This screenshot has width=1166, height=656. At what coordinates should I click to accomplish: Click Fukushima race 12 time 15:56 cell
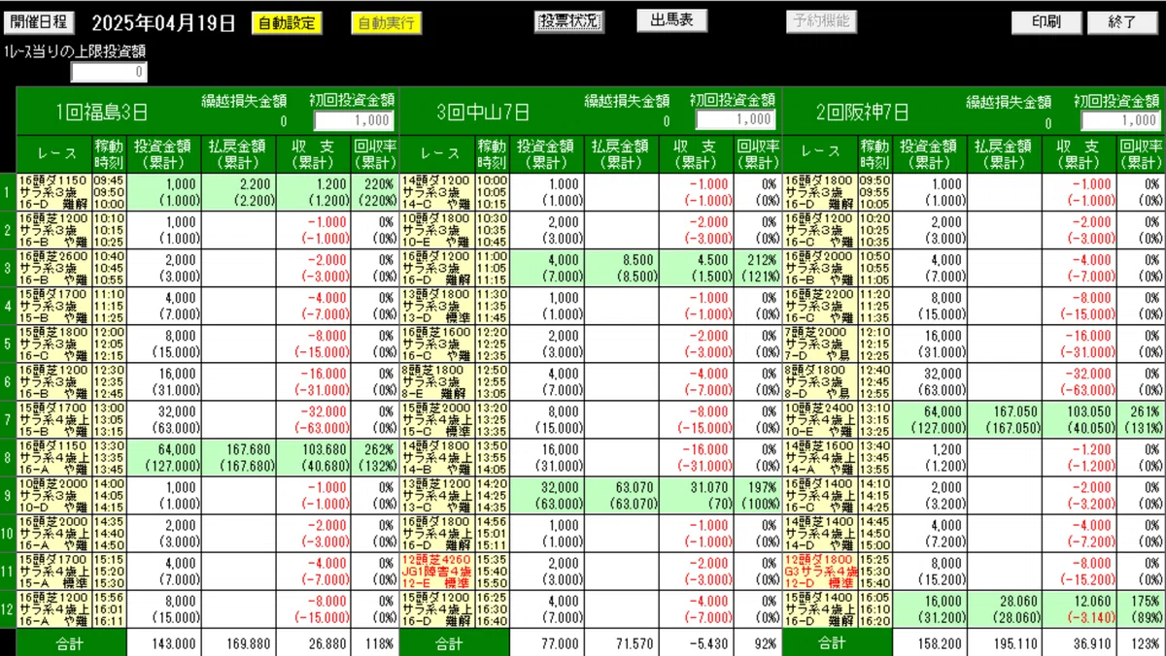coord(109,609)
